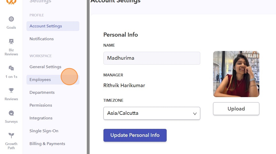Go to Biz Reviews icon
276x154 pixels.
coord(11,42)
